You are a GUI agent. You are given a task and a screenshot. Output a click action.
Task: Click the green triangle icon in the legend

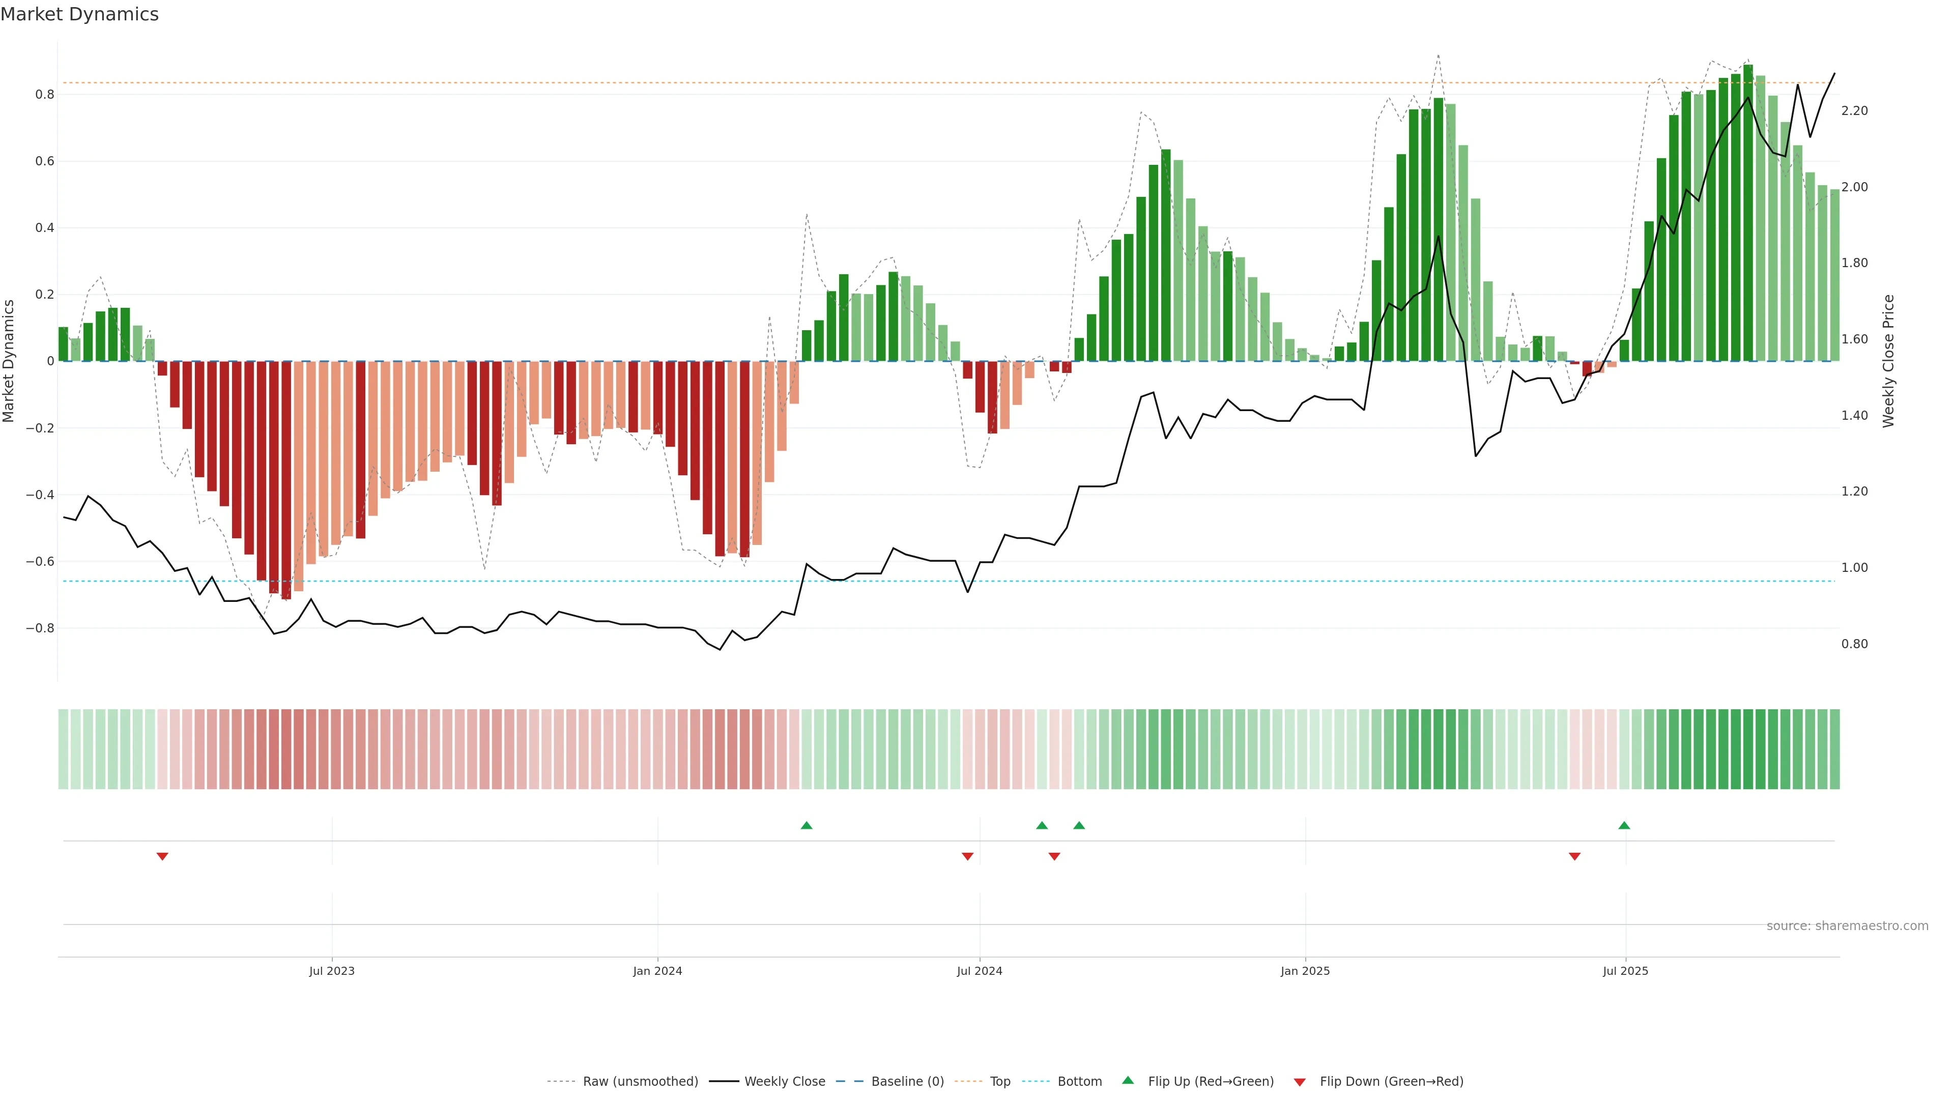tap(1128, 1080)
